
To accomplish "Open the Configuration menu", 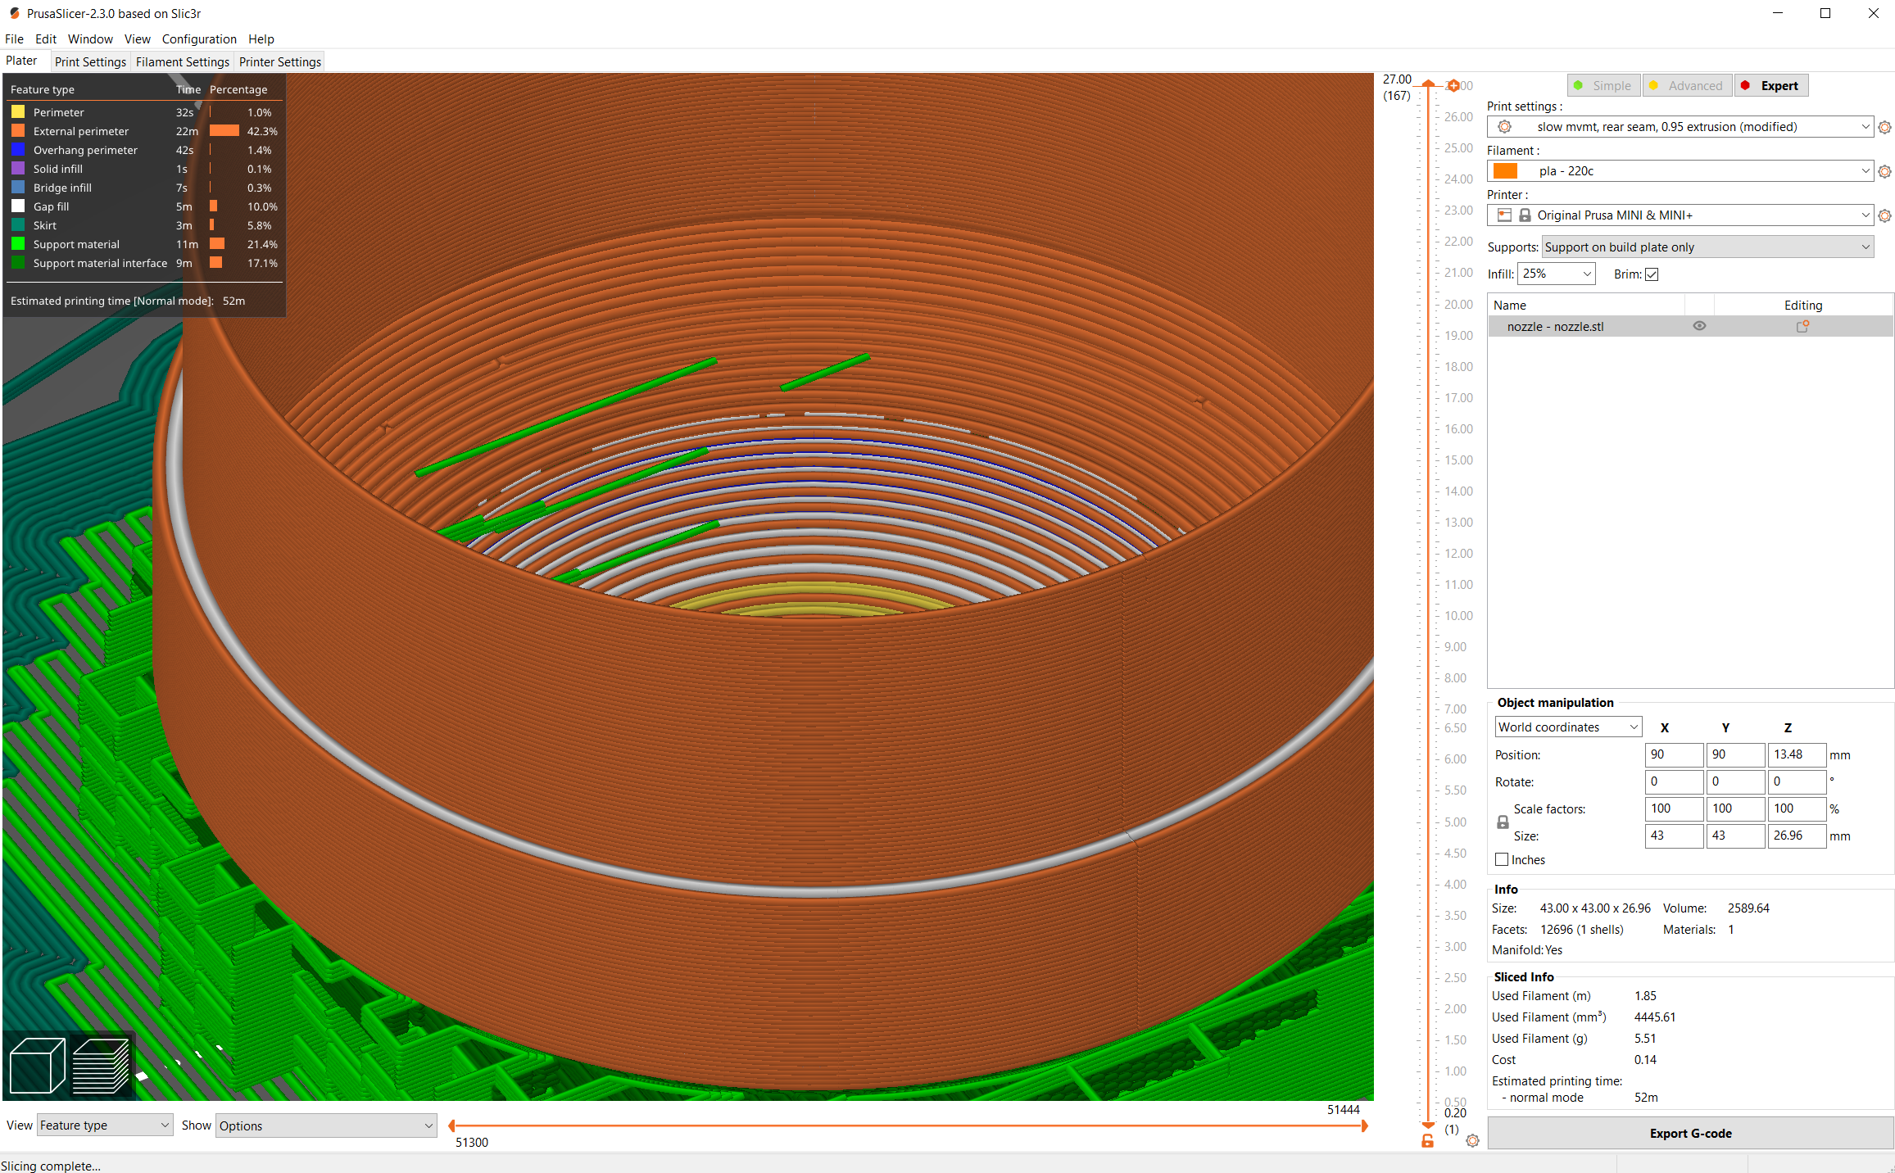I will click(x=199, y=38).
